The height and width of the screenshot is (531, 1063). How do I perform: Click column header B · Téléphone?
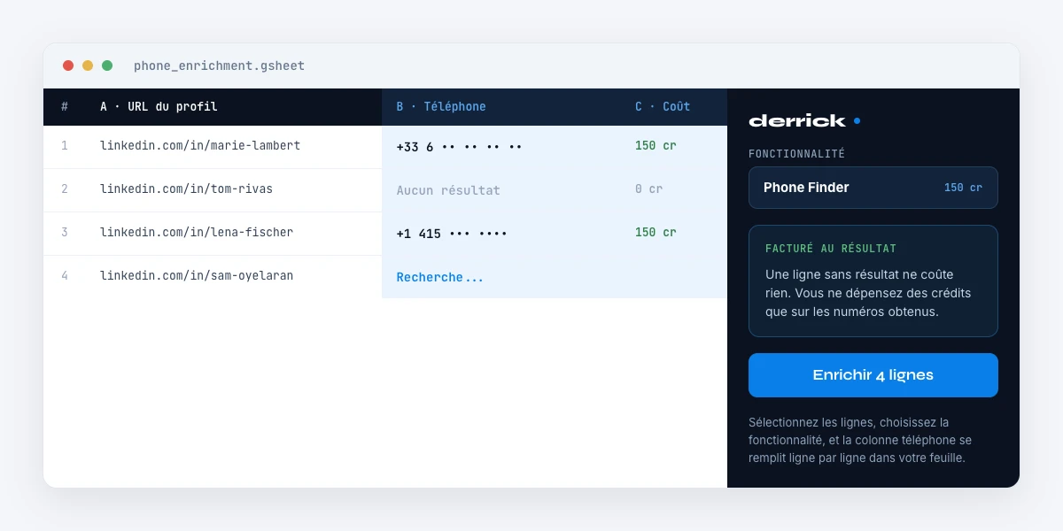click(441, 106)
